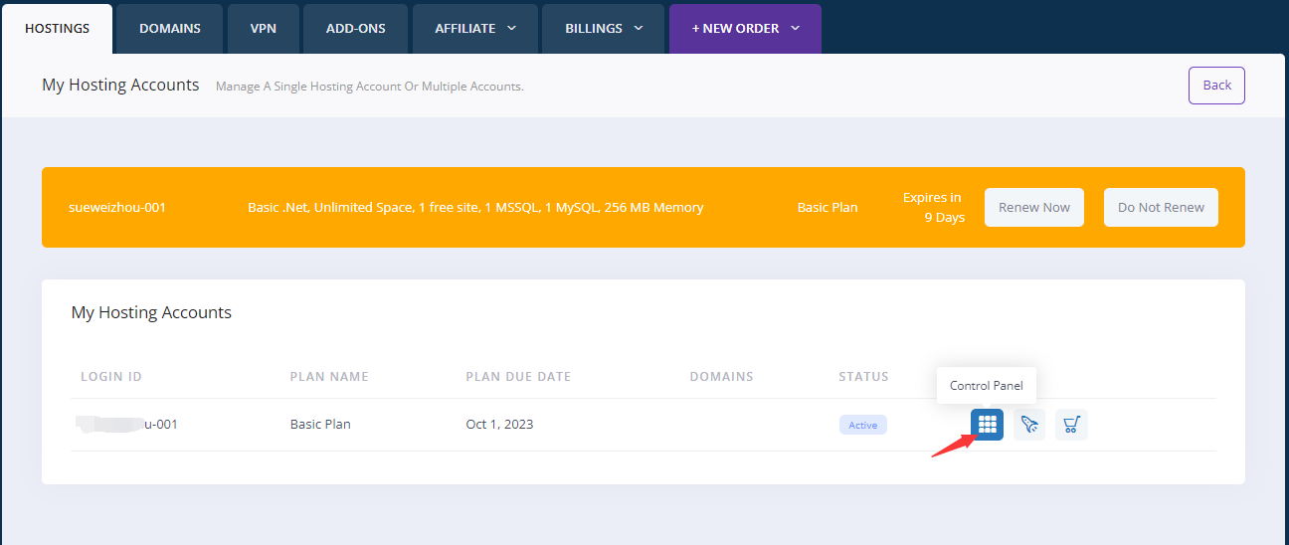Open the Control Panel grid icon
Image resolution: width=1289 pixels, height=545 pixels.
pyautogui.click(x=987, y=425)
